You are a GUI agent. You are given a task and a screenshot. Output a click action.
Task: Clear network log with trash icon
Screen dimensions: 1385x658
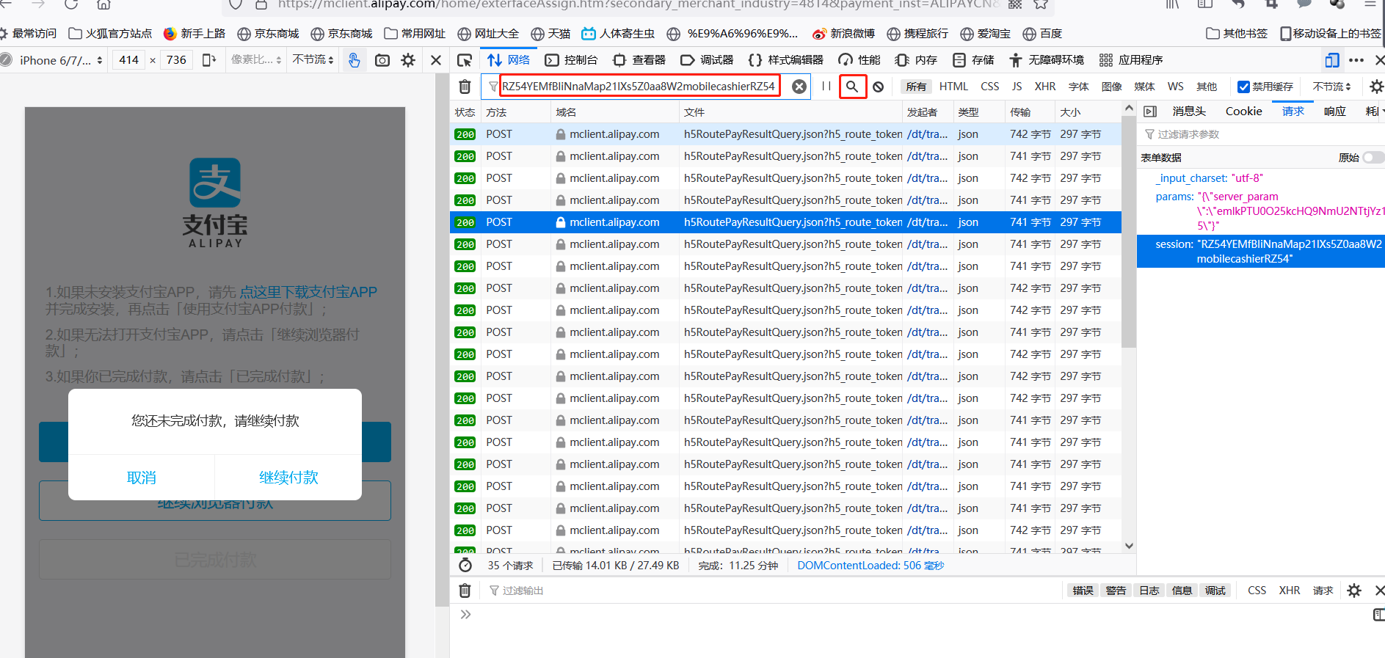[465, 87]
